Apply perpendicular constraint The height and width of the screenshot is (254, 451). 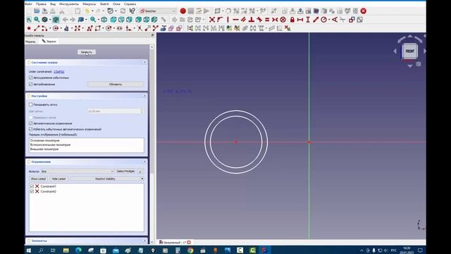pos(252,20)
